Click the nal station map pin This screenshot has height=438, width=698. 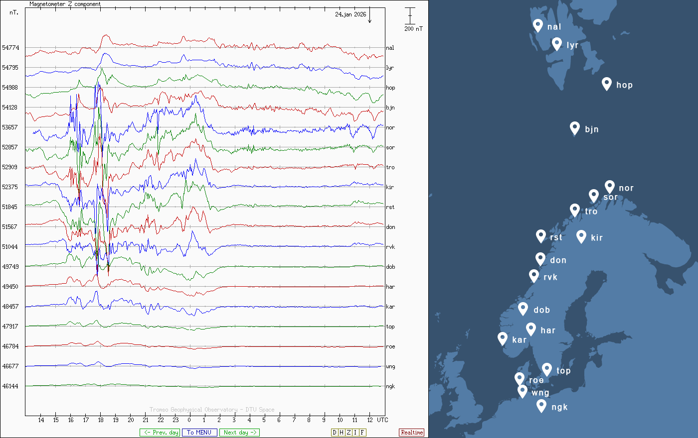pos(537,25)
